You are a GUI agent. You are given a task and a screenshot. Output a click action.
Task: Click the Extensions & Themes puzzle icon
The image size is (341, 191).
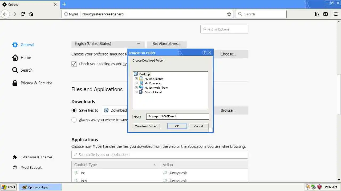(15, 157)
